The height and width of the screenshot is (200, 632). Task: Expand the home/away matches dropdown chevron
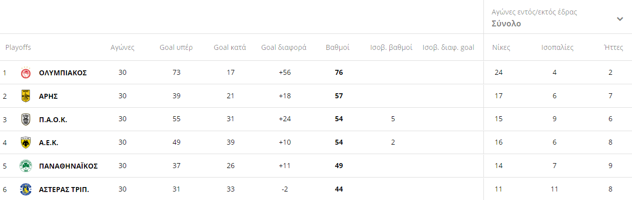point(620,19)
